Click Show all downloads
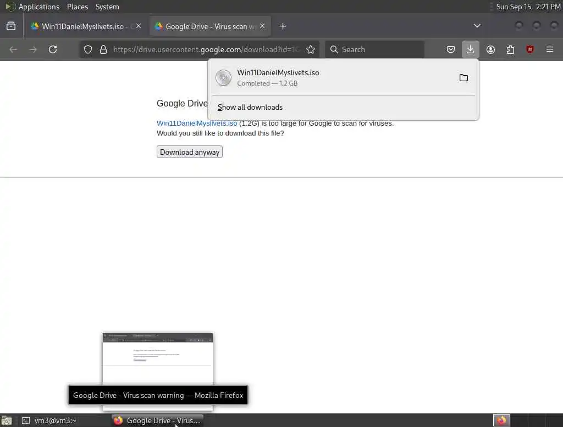563x427 pixels. (x=250, y=107)
